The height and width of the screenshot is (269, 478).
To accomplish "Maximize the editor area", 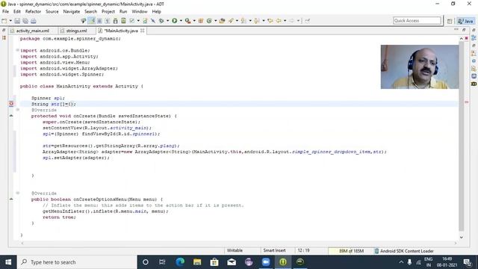I will coord(464,30).
